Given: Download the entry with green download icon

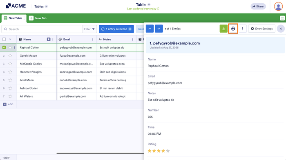Looking at the screenshot, I should 223,29.
